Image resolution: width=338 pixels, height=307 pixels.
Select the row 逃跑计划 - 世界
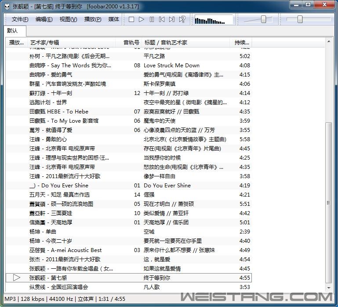[x=129, y=102]
